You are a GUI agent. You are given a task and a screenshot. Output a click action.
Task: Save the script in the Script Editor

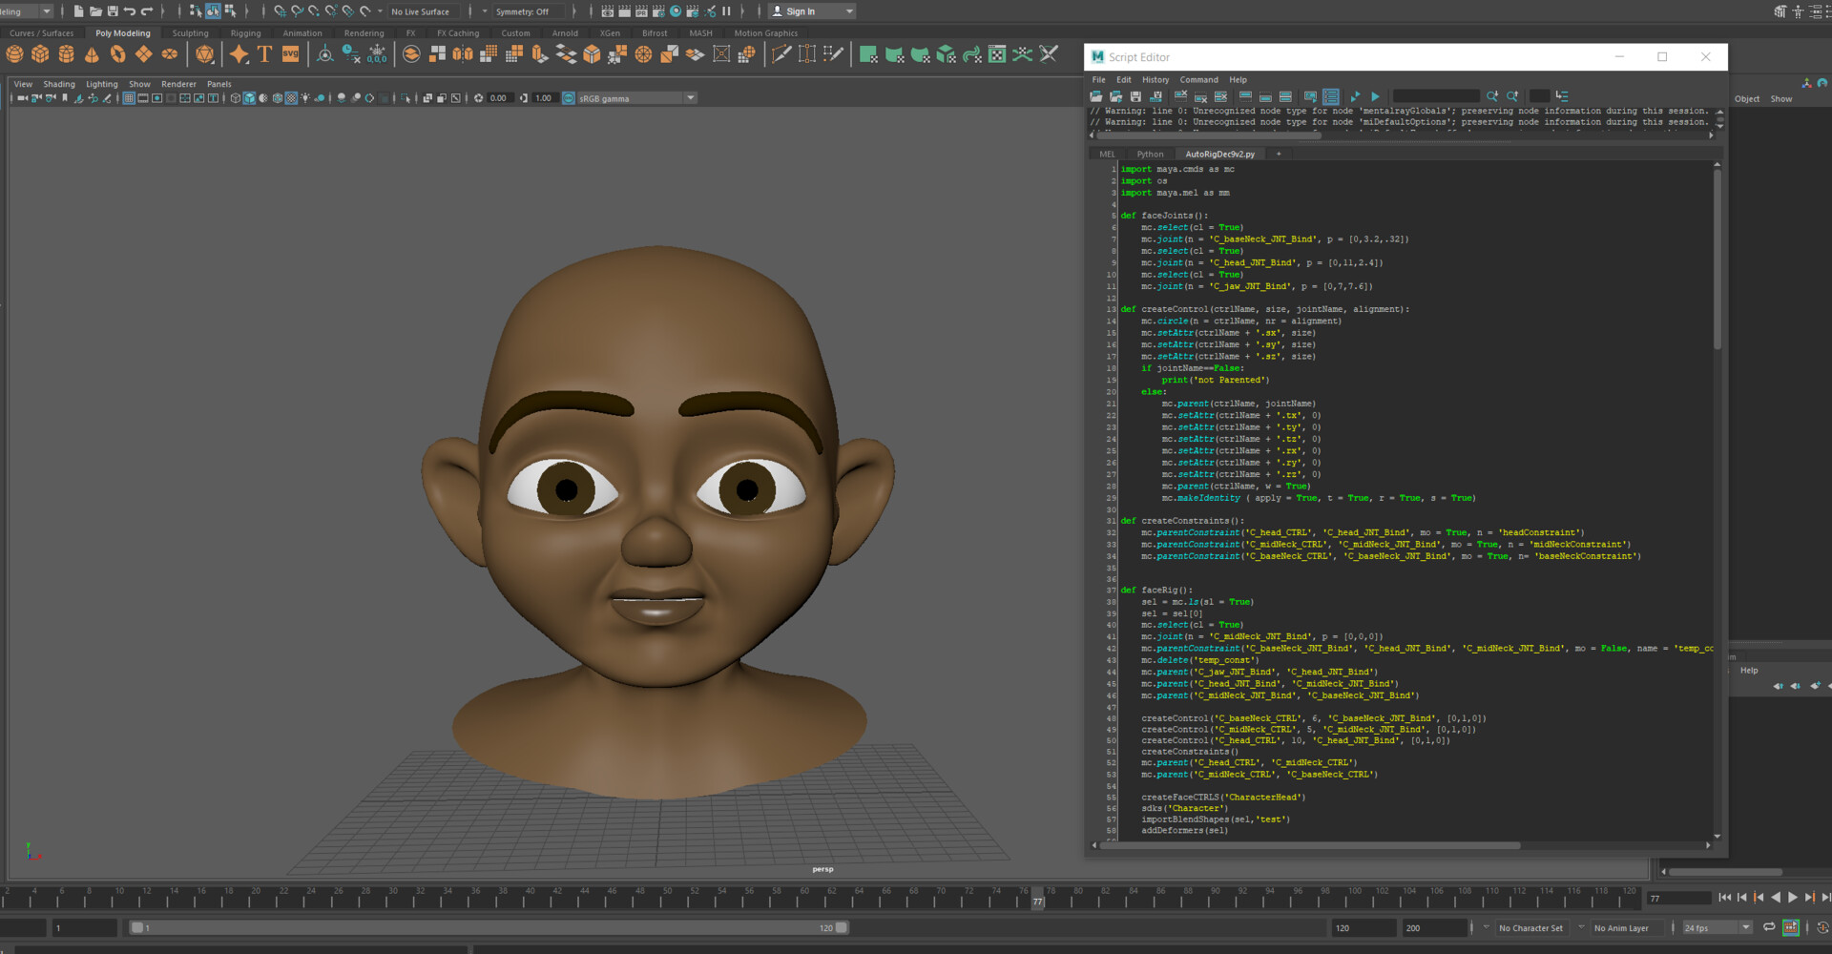pyautogui.click(x=1135, y=96)
